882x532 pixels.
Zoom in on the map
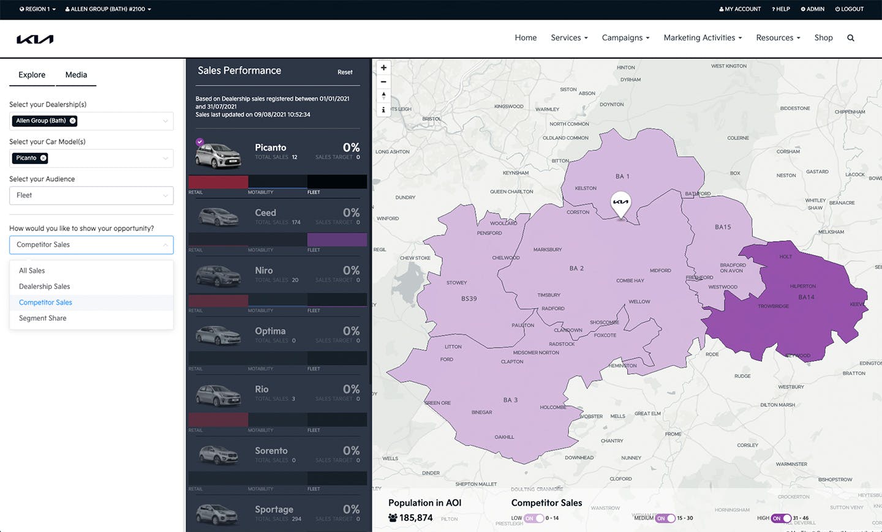(383, 68)
